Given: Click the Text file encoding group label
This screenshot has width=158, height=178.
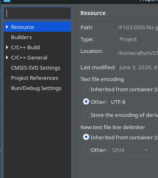Looking at the screenshot, I should coord(102,79).
